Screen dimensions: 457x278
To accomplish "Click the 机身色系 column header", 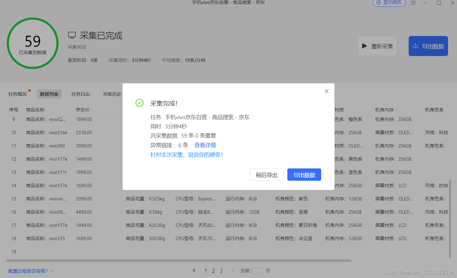I will pyautogui.click(x=435, y=110).
